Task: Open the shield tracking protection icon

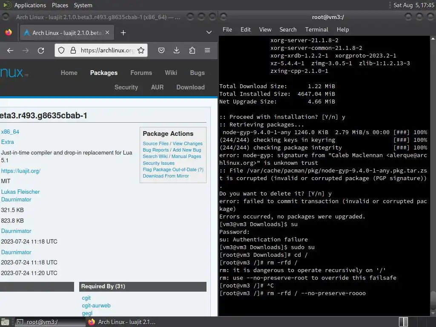Action: pyautogui.click(x=61, y=50)
